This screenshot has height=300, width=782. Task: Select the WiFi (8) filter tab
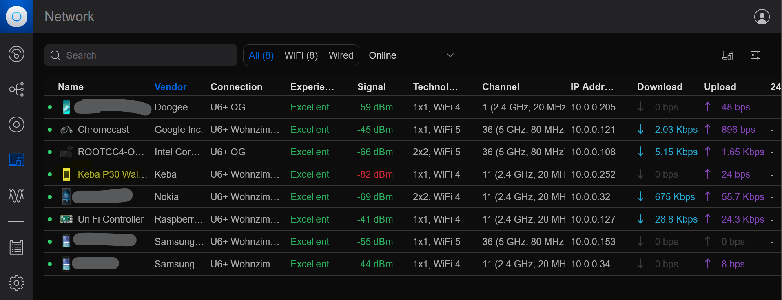point(301,55)
